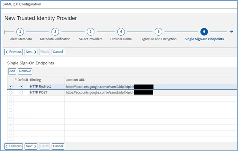Click the bottom Next button

[31, 146]
